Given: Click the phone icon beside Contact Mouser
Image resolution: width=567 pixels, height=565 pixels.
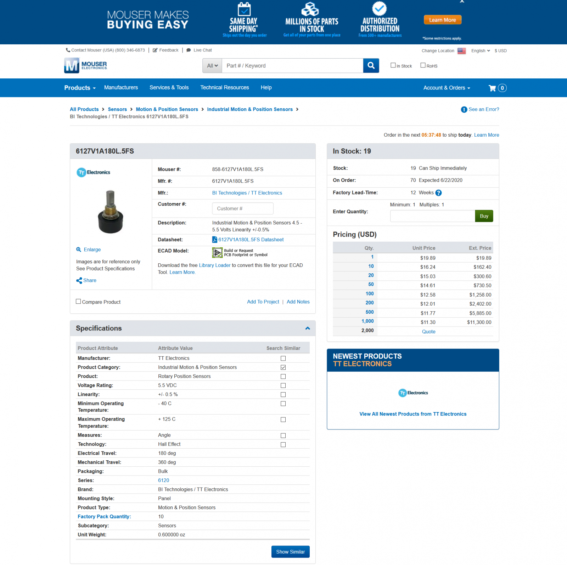Looking at the screenshot, I should [x=68, y=50].
